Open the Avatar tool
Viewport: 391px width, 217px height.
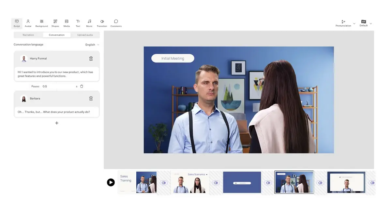[28, 23]
